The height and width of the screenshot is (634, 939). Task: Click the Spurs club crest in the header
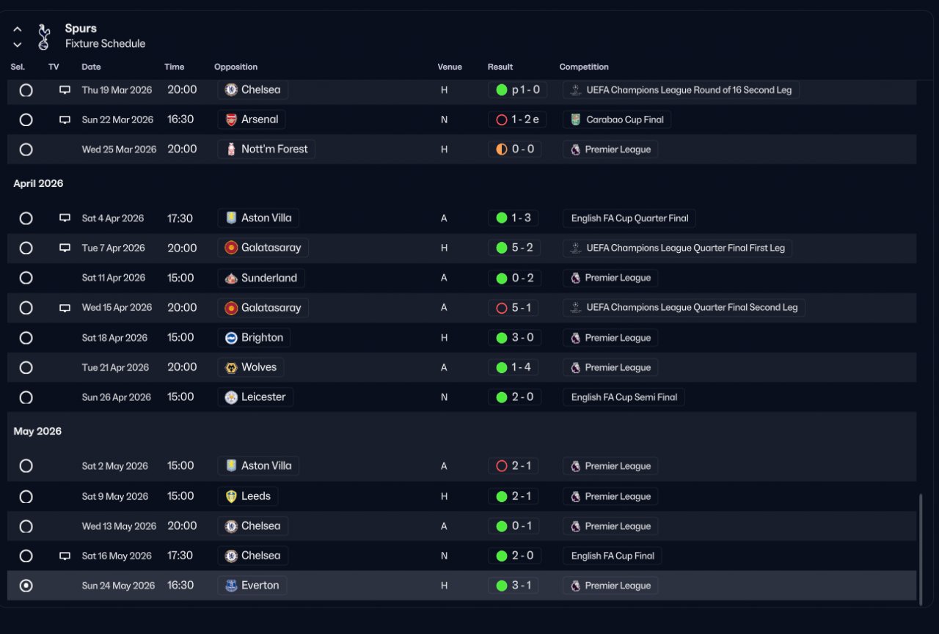pos(44,37)
